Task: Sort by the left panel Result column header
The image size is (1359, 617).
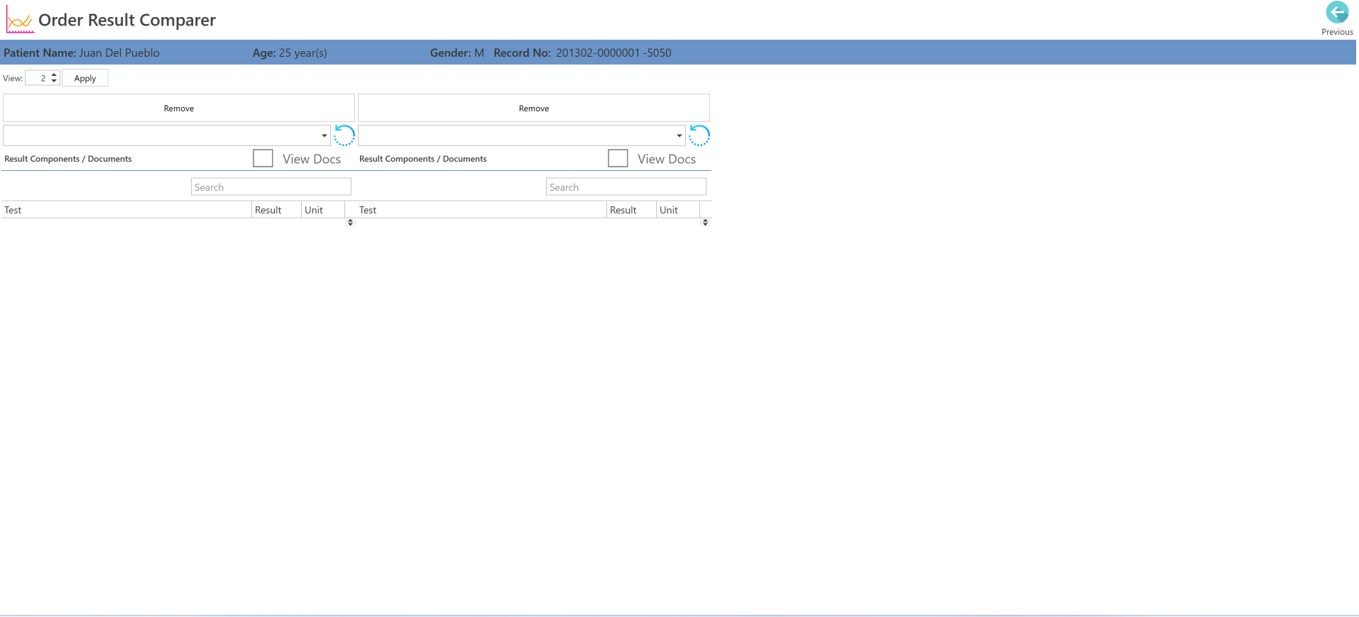Action: (x=276, y=210)
